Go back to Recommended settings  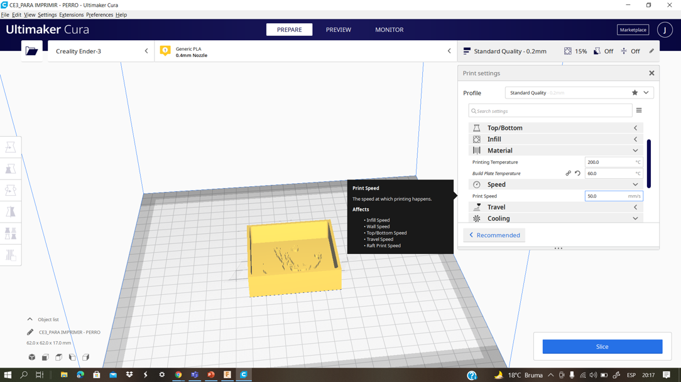pyautogui.click(x=494, y=235)
